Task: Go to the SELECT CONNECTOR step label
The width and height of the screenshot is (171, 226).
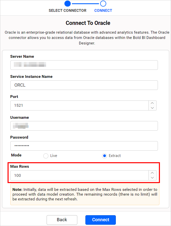Action: [67, 11]
